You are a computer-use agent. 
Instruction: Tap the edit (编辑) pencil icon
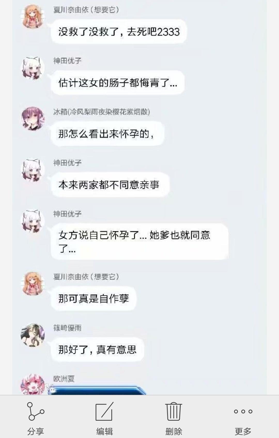pos(104,411)
